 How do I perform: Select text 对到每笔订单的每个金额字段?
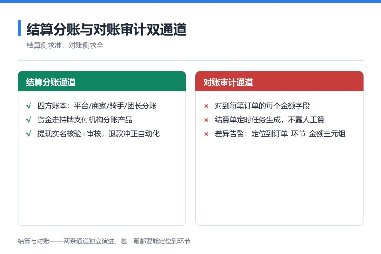262,106
